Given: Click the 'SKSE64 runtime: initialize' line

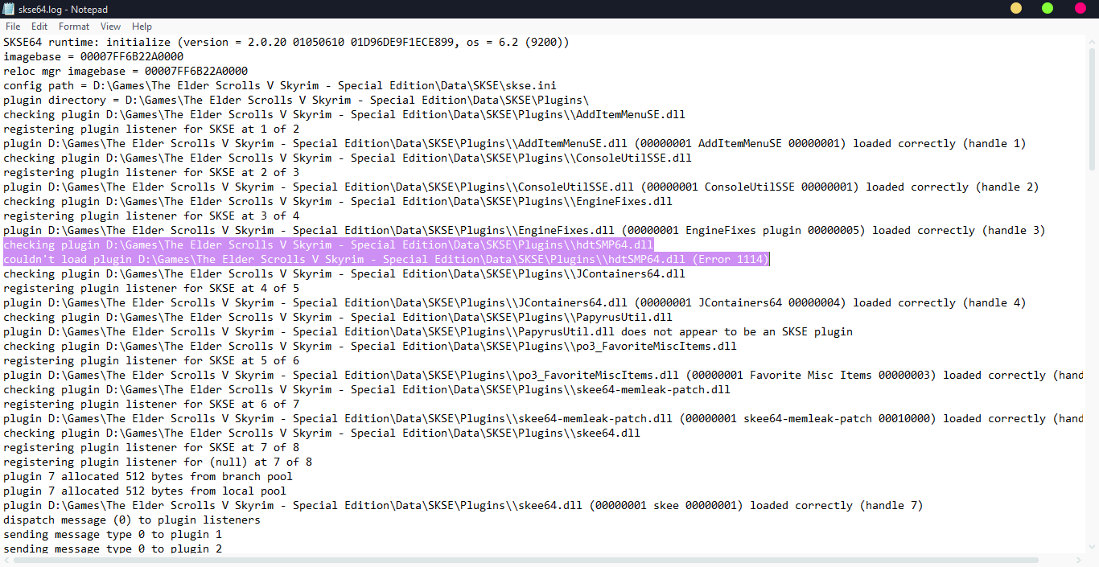Looking at the screenshot, I should pyautogui.click(x=286, y=42).
